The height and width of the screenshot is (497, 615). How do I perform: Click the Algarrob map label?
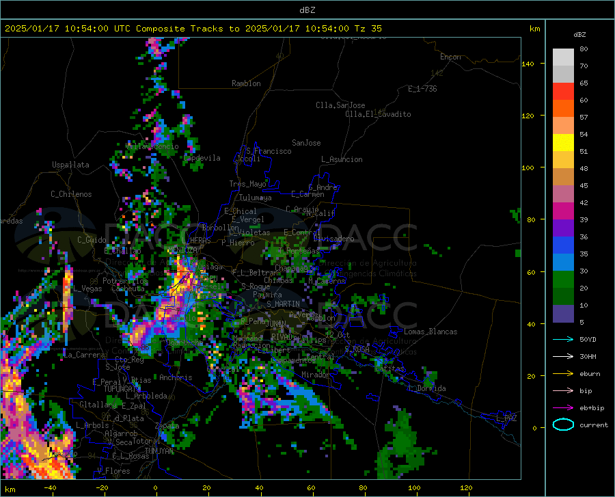(x=121, y=433)
